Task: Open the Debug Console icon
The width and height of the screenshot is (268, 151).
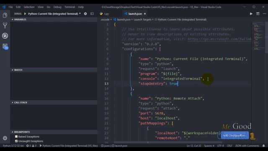Action: pyautogui.click(x=92, y=14)
